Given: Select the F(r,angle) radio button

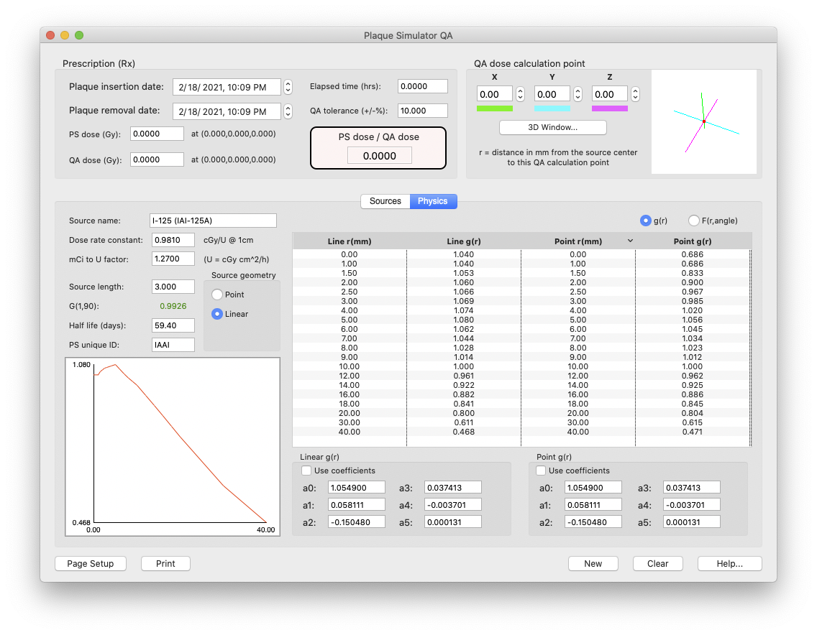Looking at the screenshot, I should [694, 221].
